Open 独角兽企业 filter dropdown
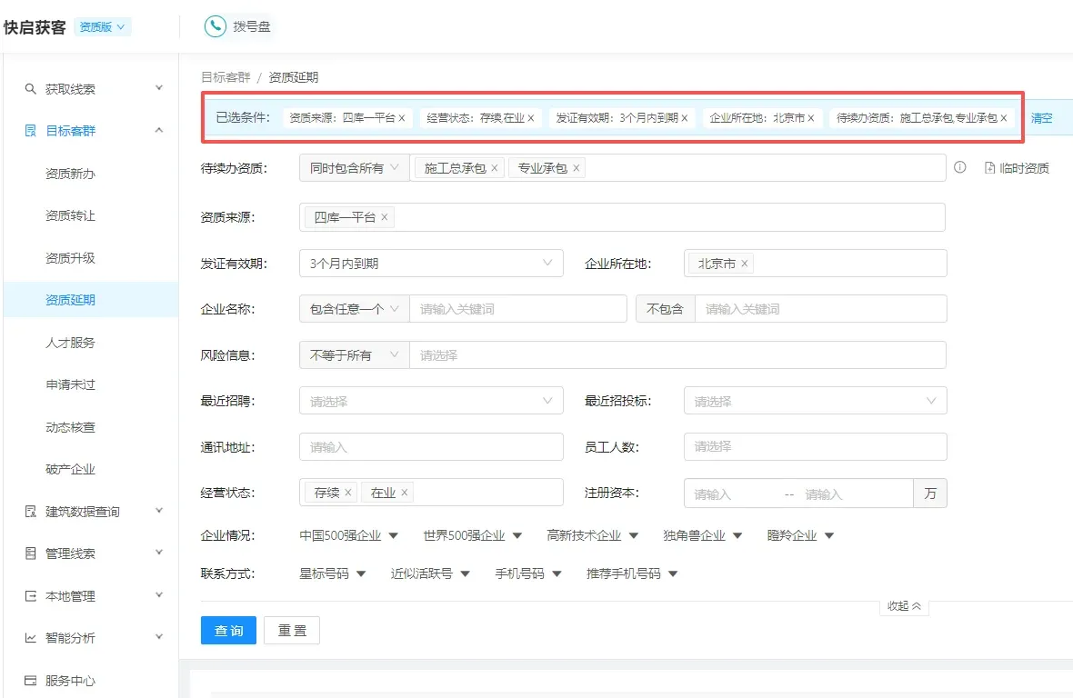1073x698 pixels. click(x=703, y=535)
